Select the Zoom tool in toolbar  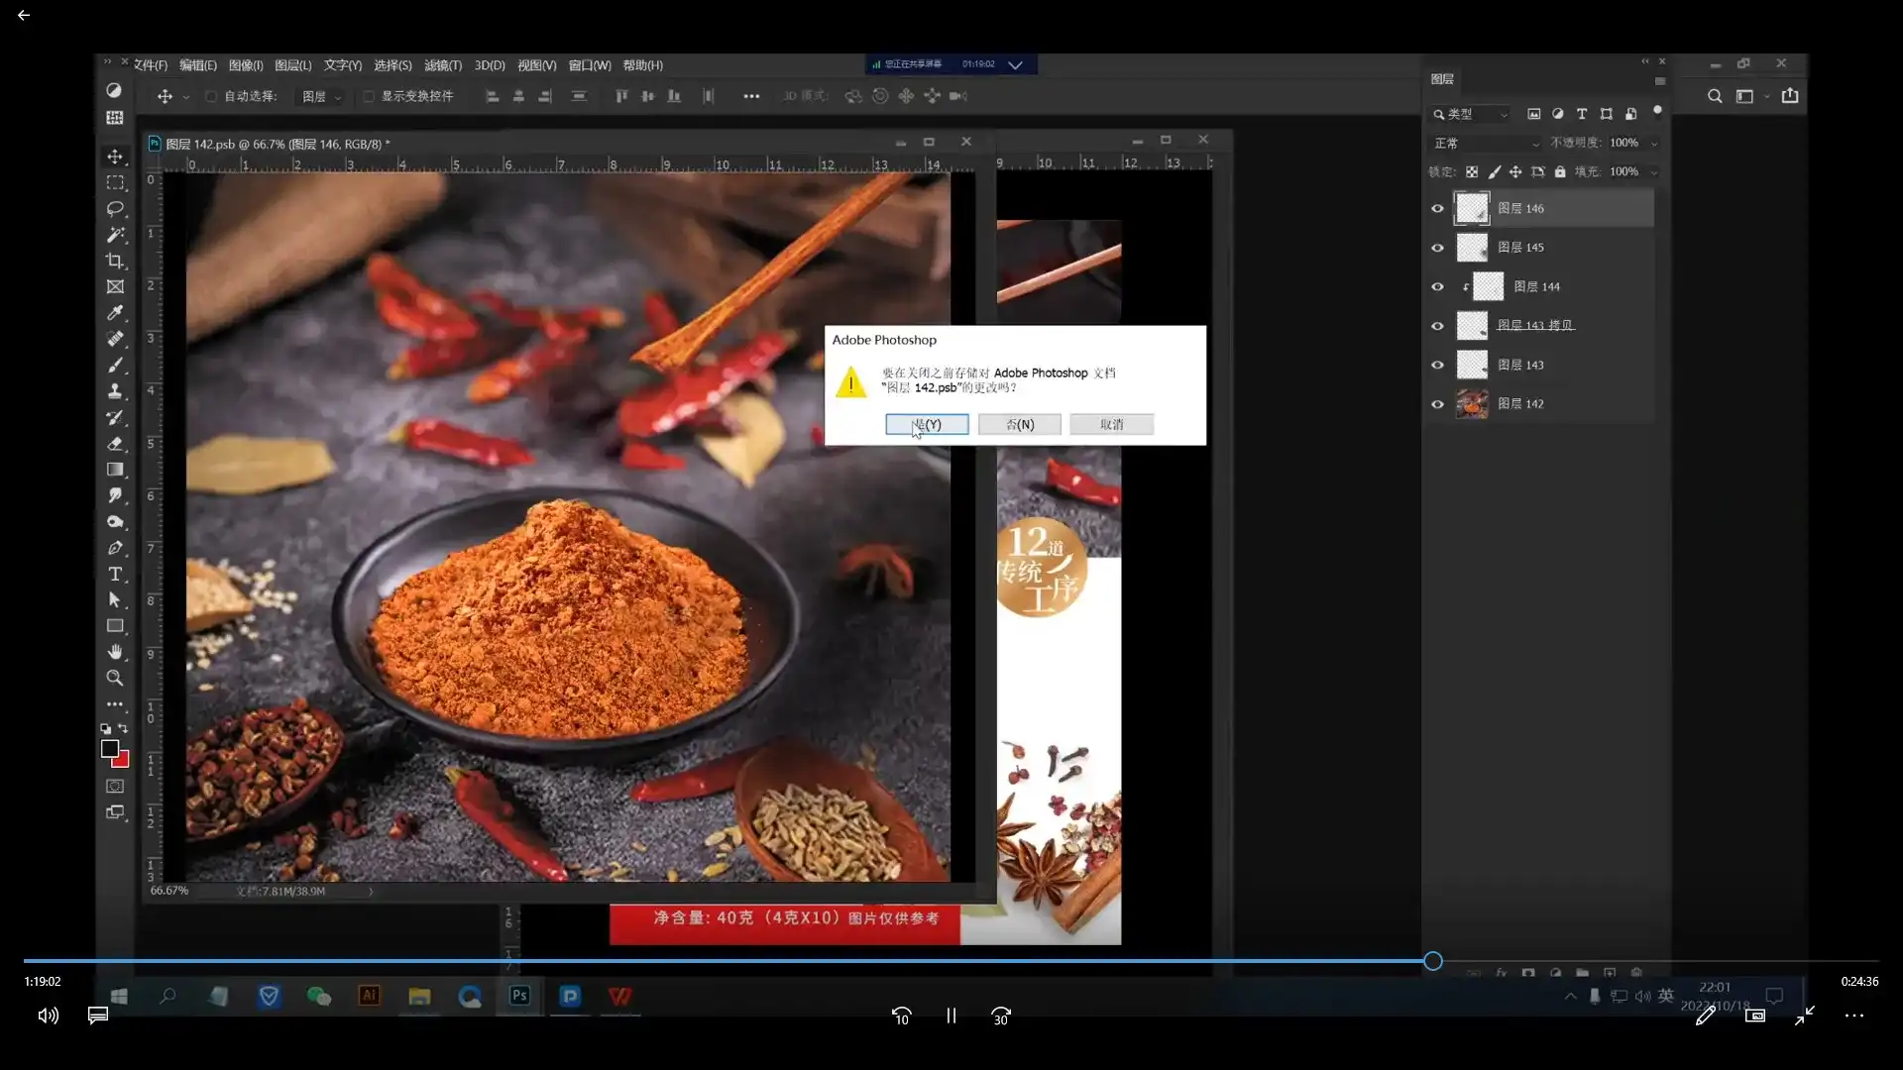point(115,679)
